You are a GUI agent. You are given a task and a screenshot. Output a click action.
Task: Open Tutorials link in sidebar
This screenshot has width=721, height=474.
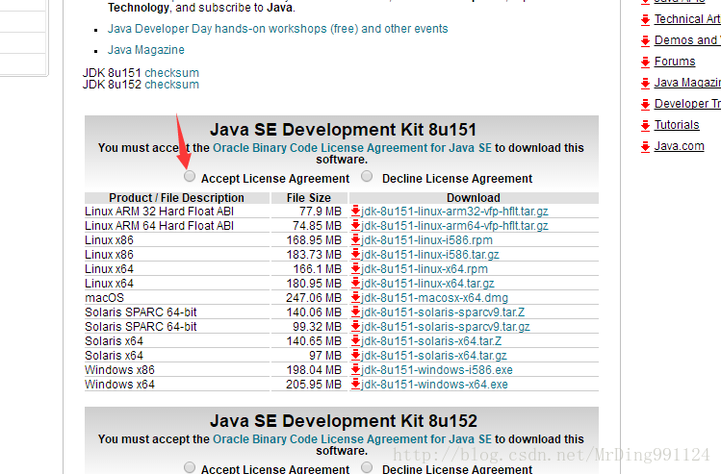[x=677, y=125]
